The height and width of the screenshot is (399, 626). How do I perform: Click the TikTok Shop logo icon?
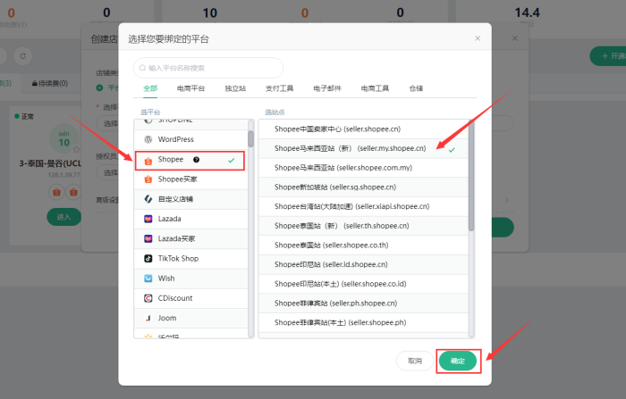pos(148,258)
